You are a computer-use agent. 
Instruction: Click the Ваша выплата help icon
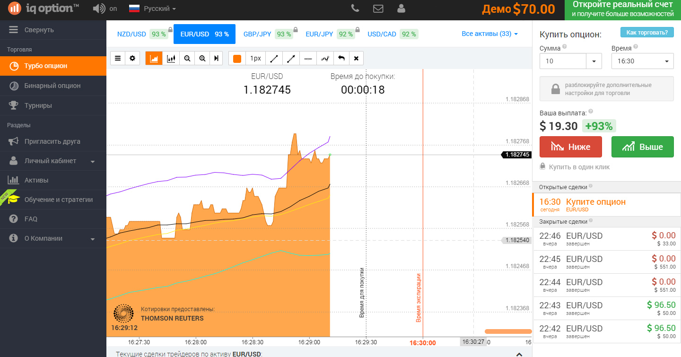pos(591,112)
